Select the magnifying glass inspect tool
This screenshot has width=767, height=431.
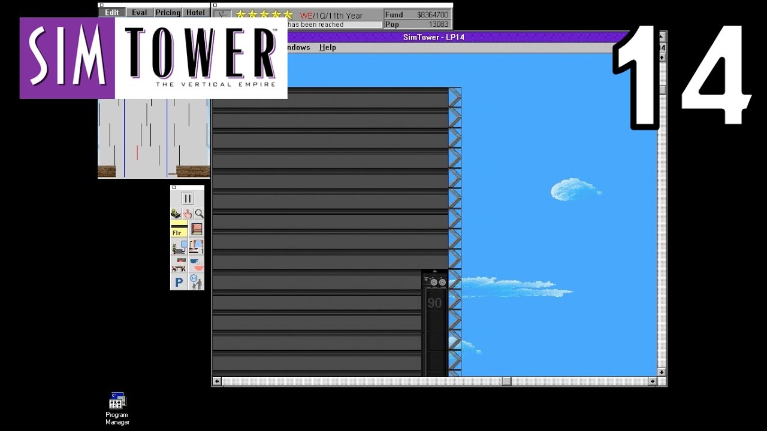(199, 214)
